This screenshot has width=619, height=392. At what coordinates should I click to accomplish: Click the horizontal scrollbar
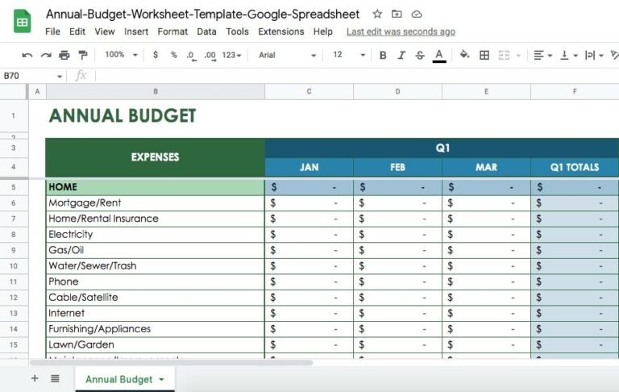point(172,362)
